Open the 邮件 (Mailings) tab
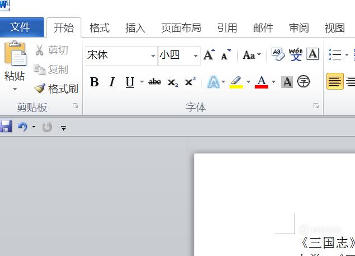The image size is (355, 256). tap(263, 28)
